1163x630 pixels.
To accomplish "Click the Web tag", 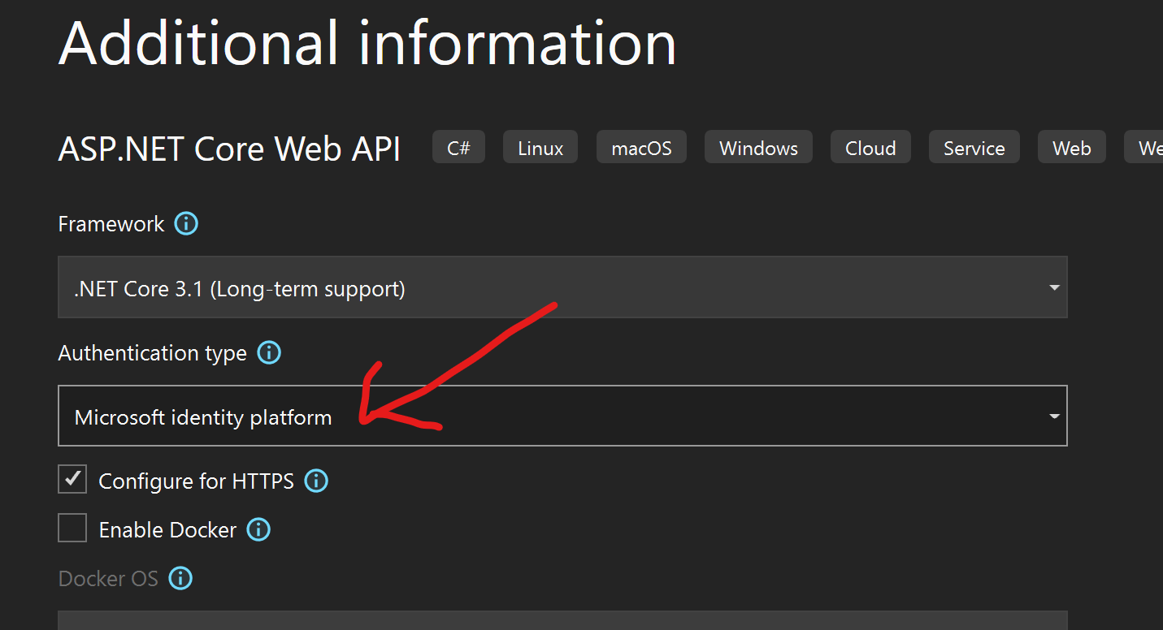I will point(1071,148).
